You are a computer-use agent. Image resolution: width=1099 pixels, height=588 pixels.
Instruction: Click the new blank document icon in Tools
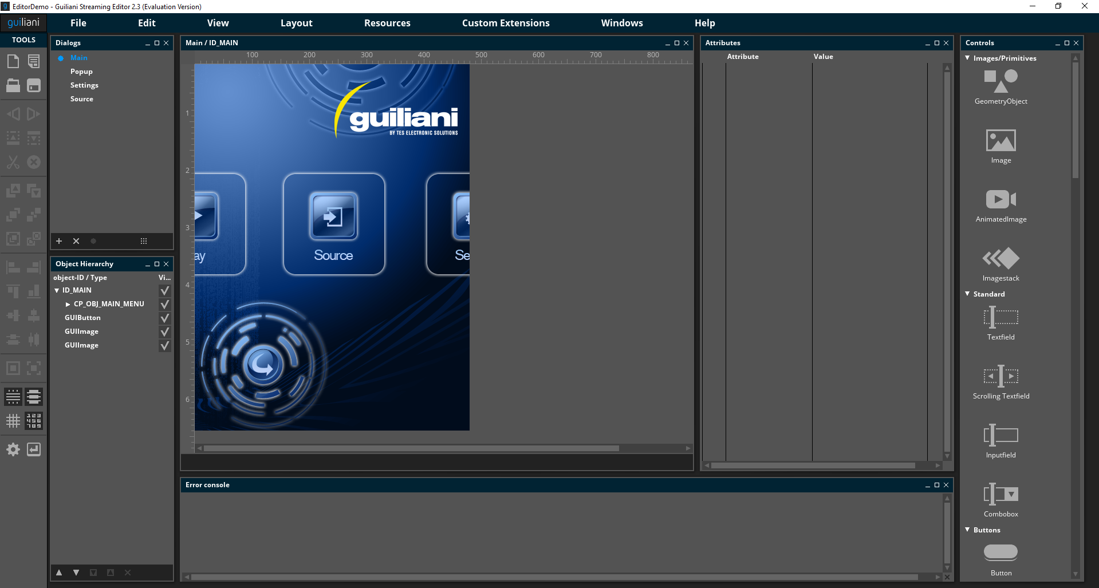[13, 61]
